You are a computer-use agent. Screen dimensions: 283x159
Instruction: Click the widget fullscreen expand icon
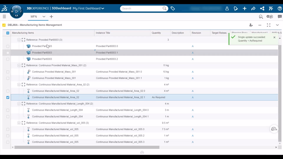pyautogui.click(x=269, y=25)
